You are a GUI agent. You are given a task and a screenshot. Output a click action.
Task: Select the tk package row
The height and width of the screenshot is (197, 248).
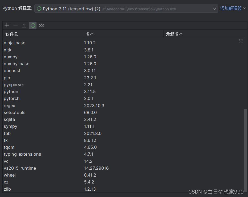click(123, 140)
